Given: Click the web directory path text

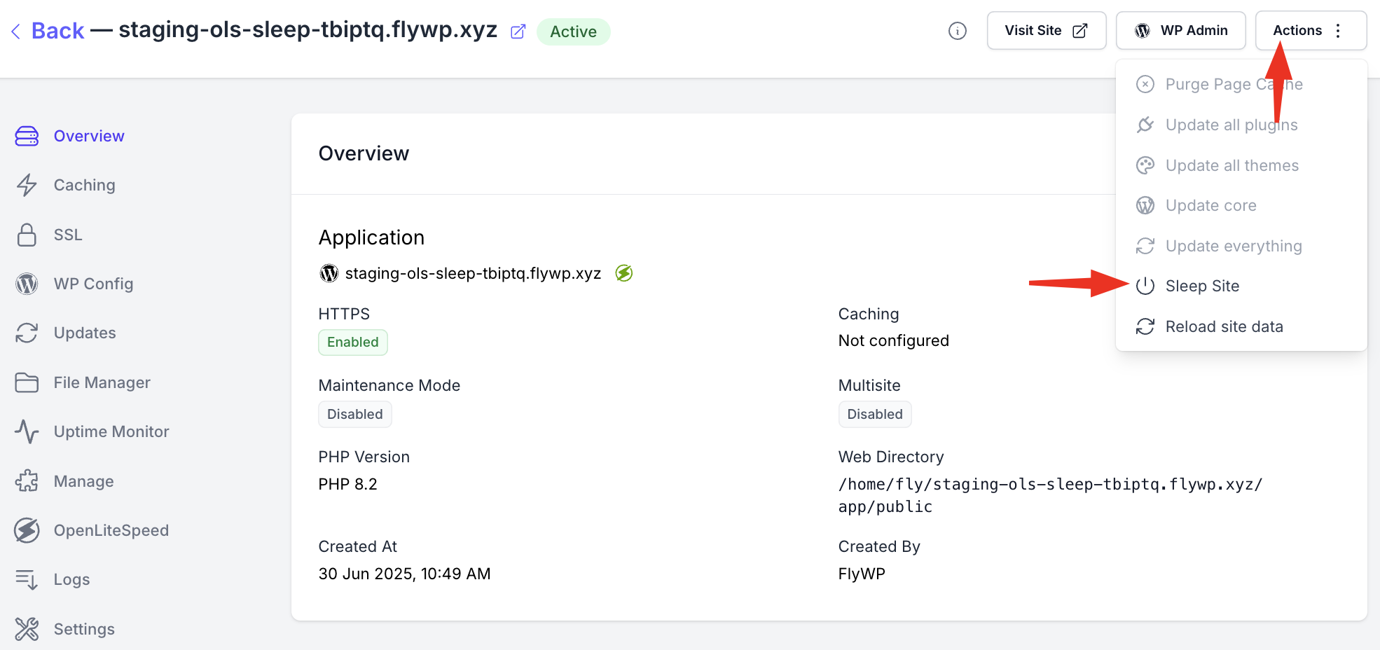Looking at the screenshot, I should [1050, 495].
